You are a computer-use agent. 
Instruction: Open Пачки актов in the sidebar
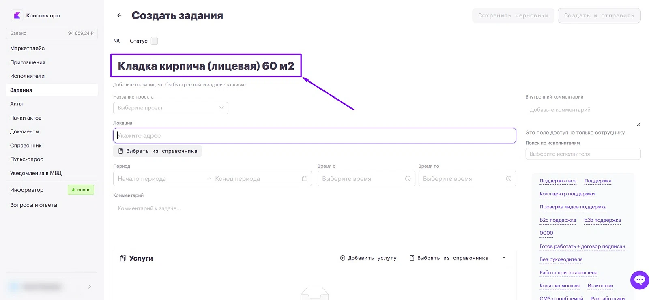coord(26,118)
